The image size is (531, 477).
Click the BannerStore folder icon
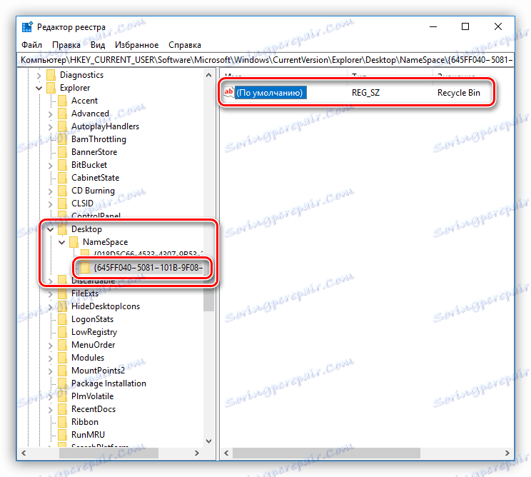point(62,152)
